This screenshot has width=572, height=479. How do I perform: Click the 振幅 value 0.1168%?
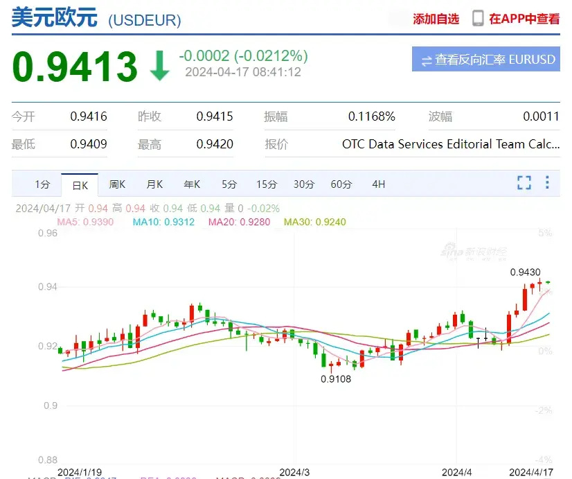click(x=372, y=116)
